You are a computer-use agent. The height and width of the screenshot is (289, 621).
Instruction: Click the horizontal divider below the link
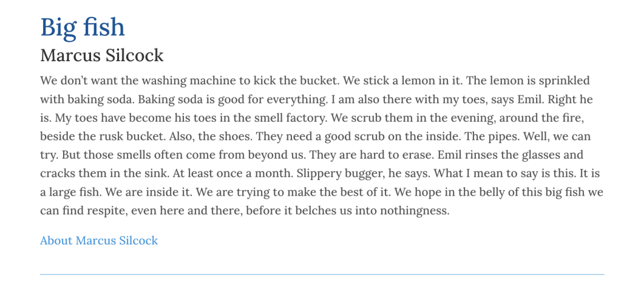pos(322,274)
